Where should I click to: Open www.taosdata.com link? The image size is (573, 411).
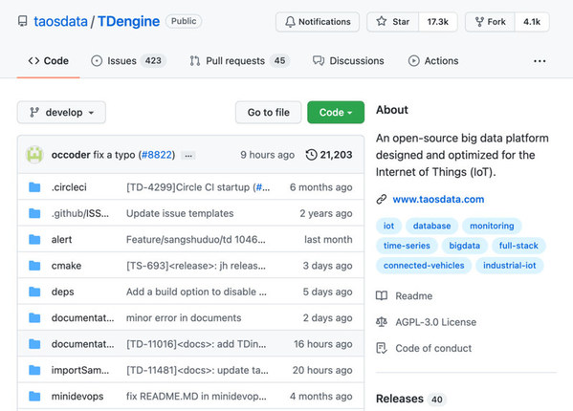[x=438, y=200]
